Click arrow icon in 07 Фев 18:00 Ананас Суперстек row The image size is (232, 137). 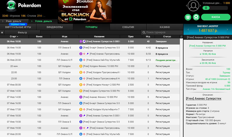[84, 116]
